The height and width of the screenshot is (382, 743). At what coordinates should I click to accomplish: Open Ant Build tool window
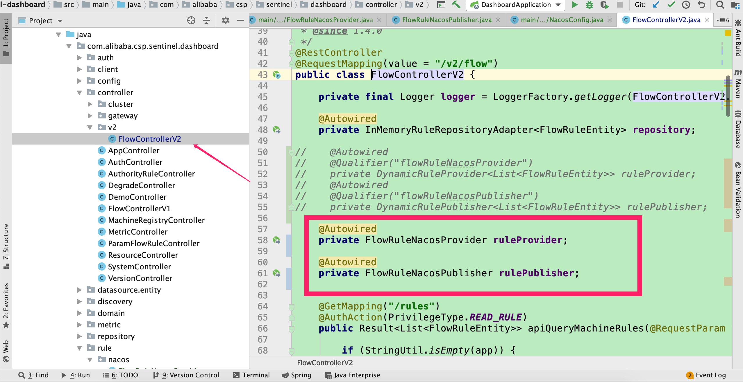[738, 37]
